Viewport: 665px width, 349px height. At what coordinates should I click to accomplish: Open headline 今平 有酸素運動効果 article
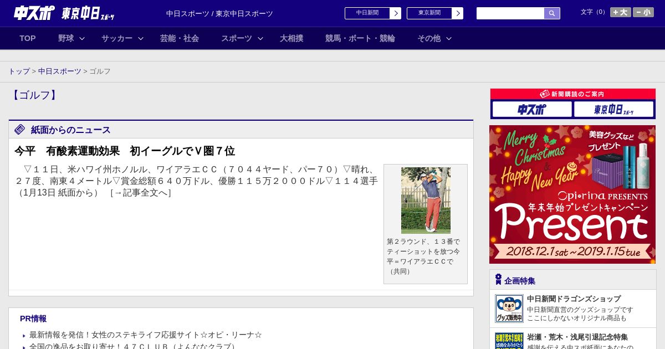pos(125,151)
